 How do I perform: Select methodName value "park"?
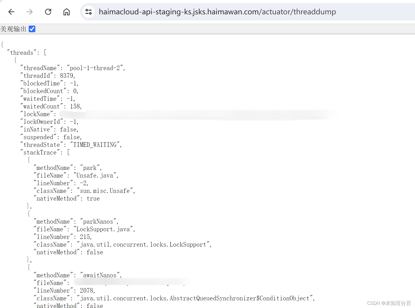pyautogui.click(x=90, y=168)
